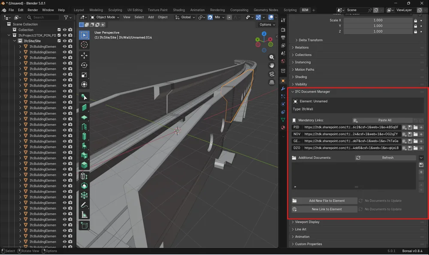Uncheck the Collection exclude checkbox
The width and height of the screenshot is (429, 255).
(59, 30)
